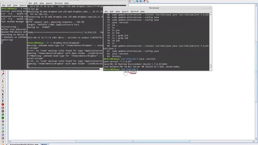Minimize the front Terminal window
The width and height of the screenshot is (258, 145).
coord(202,8)
